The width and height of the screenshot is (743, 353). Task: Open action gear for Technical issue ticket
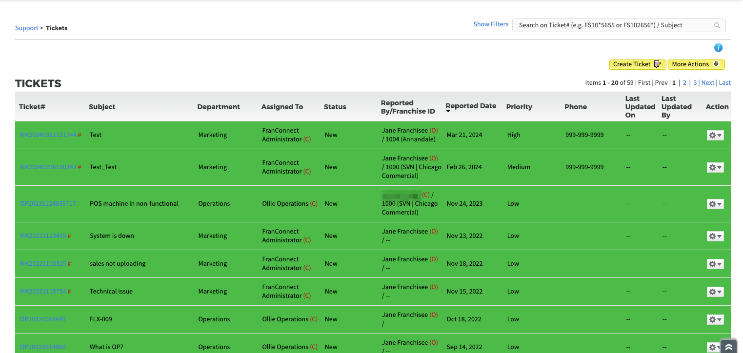point(715,292)
